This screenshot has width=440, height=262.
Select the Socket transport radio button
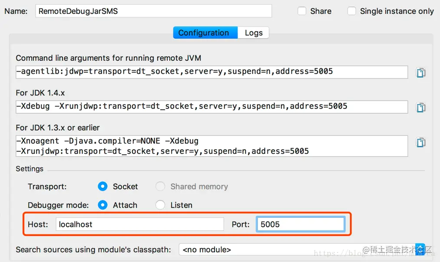point(103,187)
